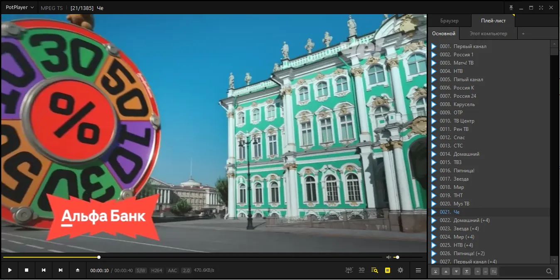Click play icon beside 0013. СТС
Screen dimensions: 560x280
coord(434,146)
